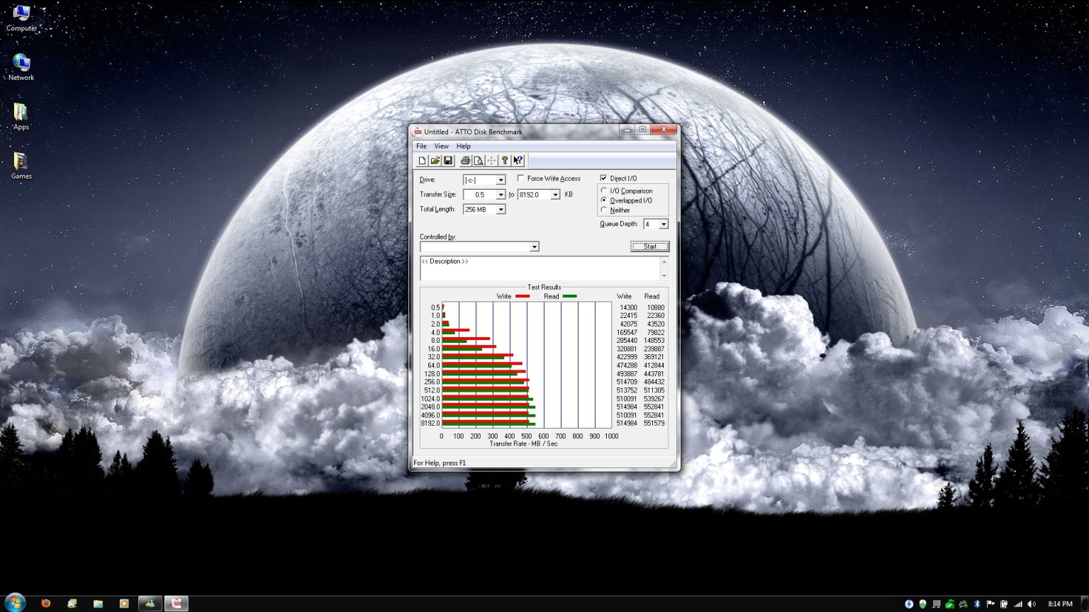
Task: Select the Neither radio button
Action: tap(603, 210)
